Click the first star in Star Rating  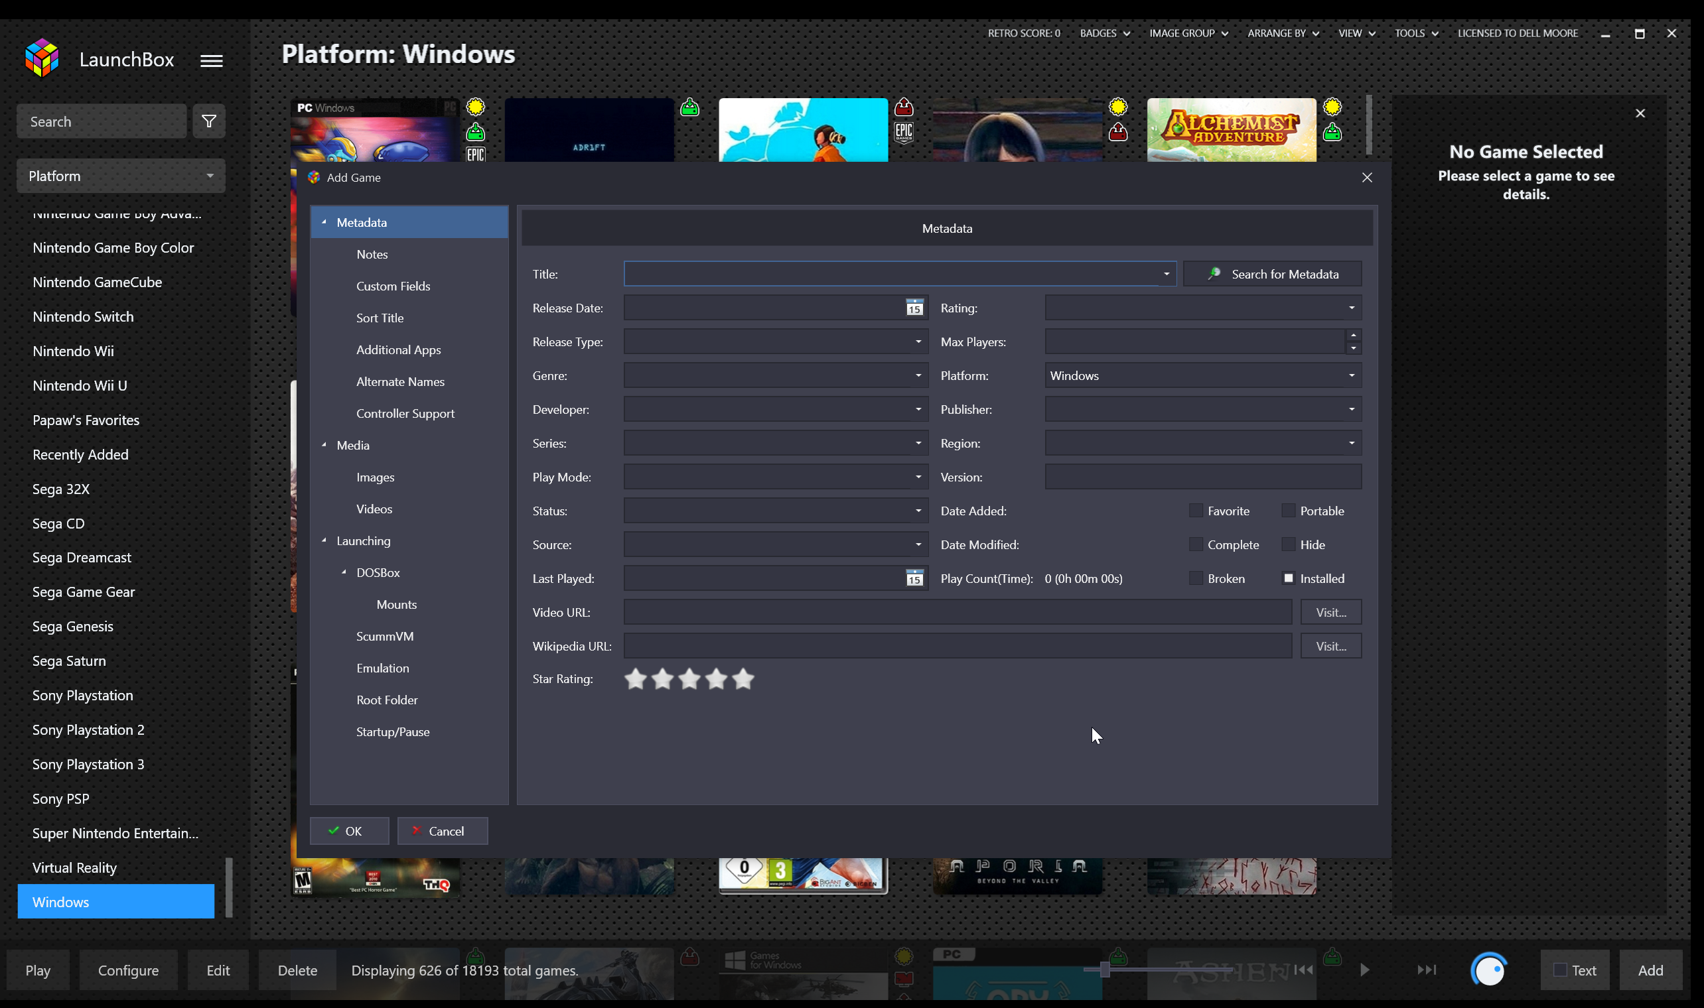pyautogui.click(x=635, y=678)
